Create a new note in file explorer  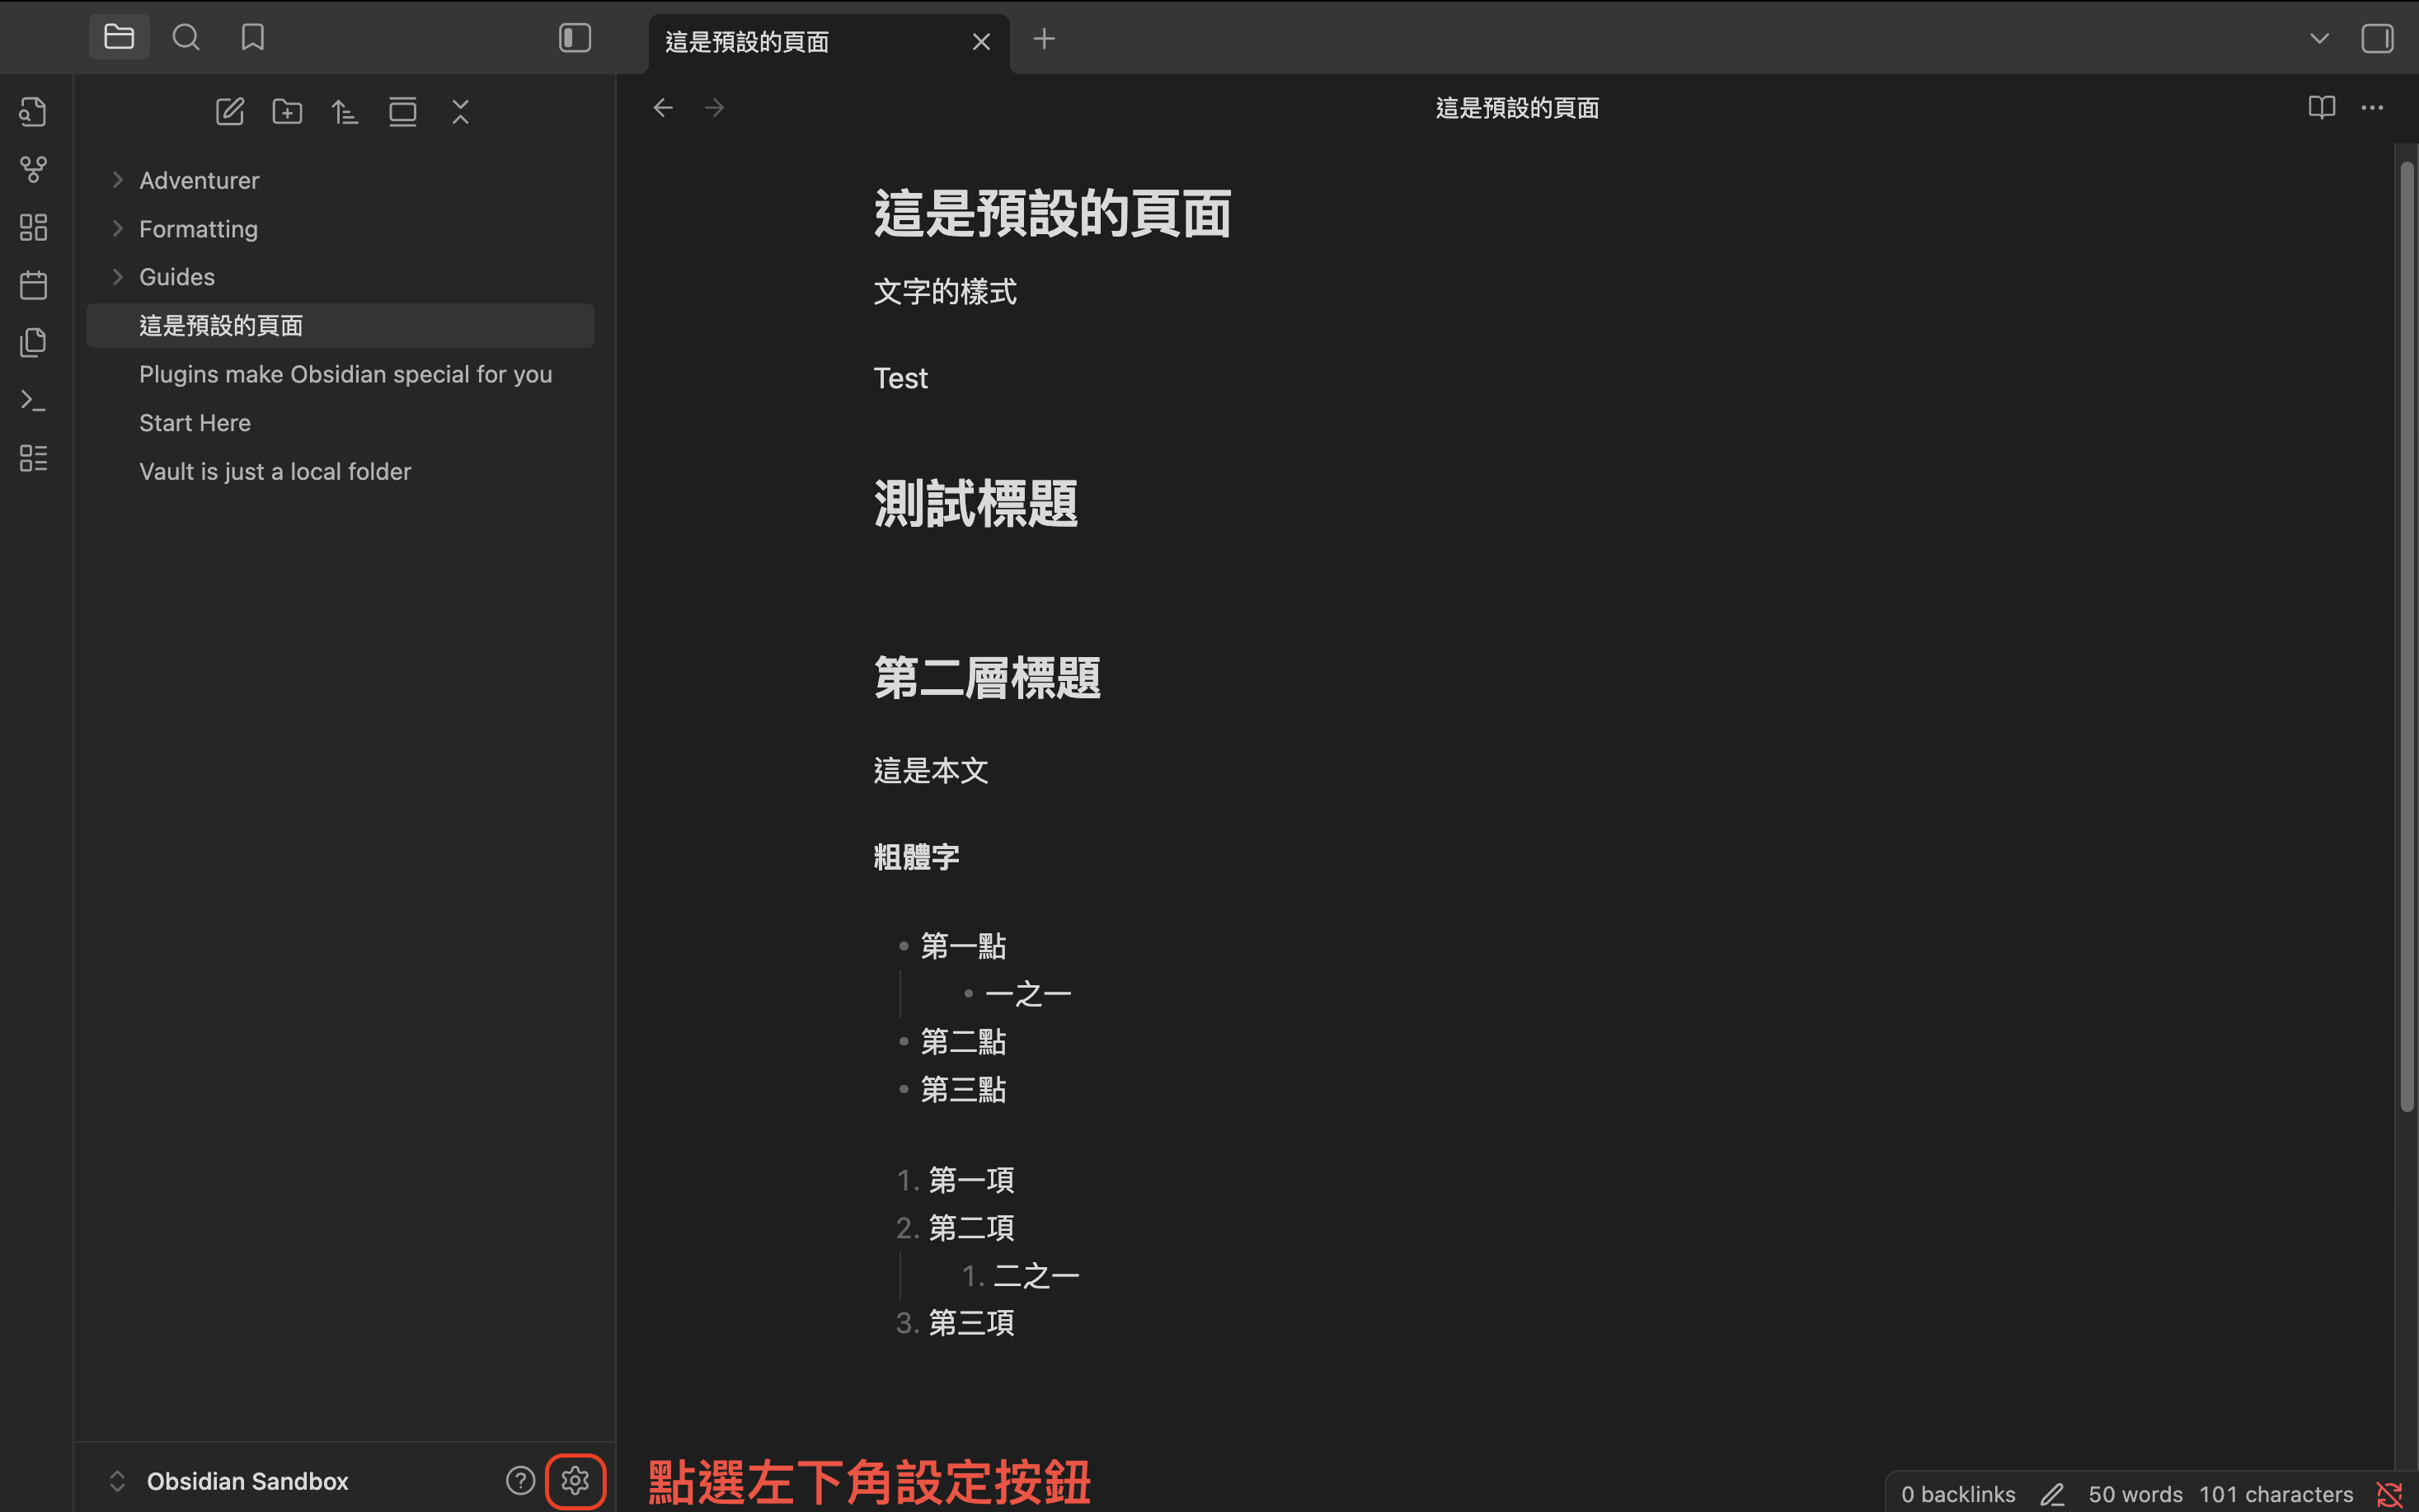click(x=230, y=111)
